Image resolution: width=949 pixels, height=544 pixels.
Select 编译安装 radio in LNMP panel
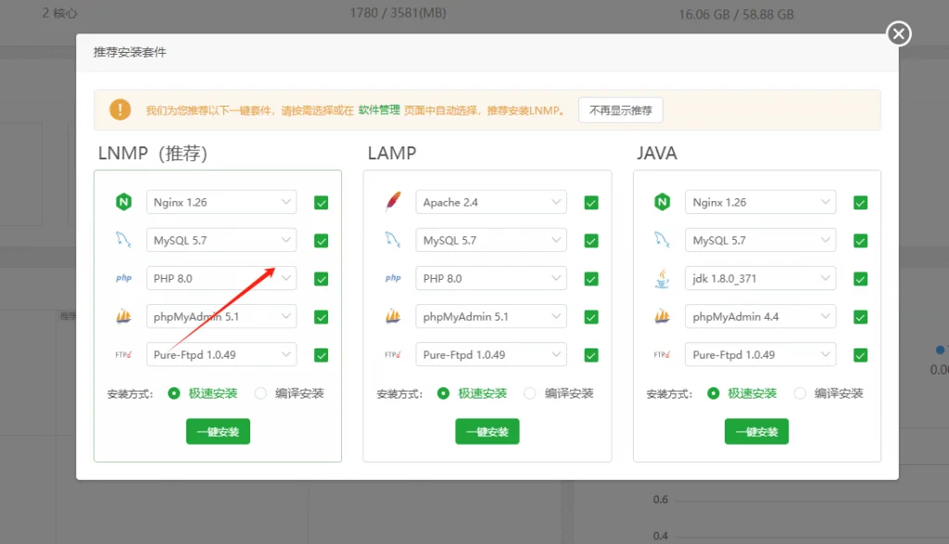pyautogui.click(x=260, y=393)
